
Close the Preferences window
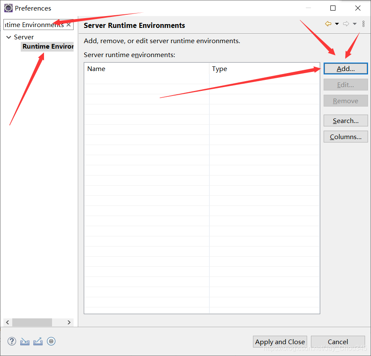[358, 8]
